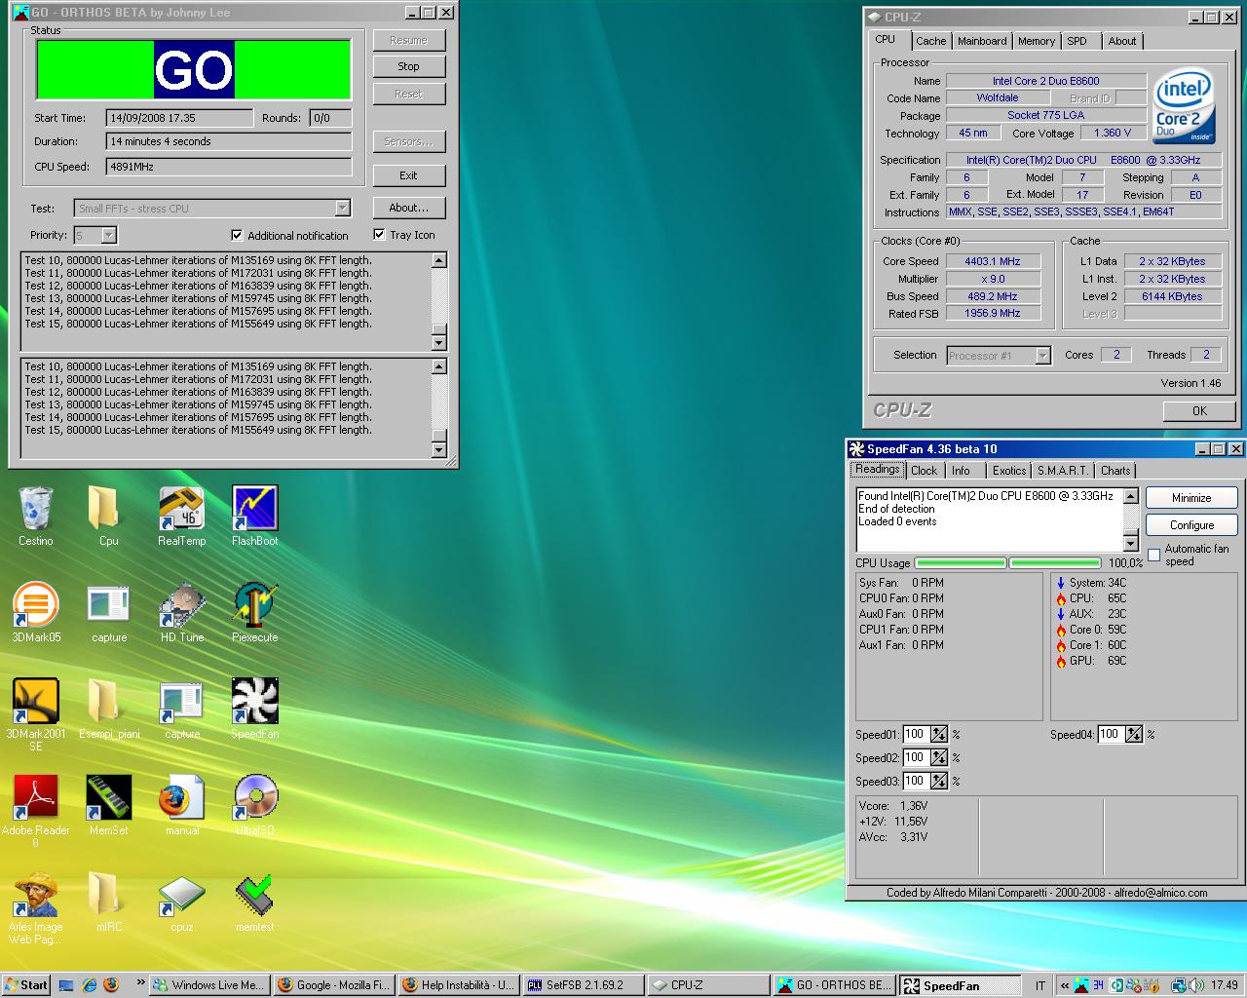Image resolution: width=1247 pixels, height=998 pixels.
Task: Enable Automatic fan speed in SpeedFan
Action: point(1154,555)
